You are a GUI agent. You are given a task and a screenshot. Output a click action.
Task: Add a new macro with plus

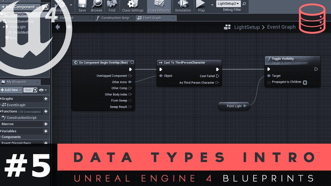[46, 124]
